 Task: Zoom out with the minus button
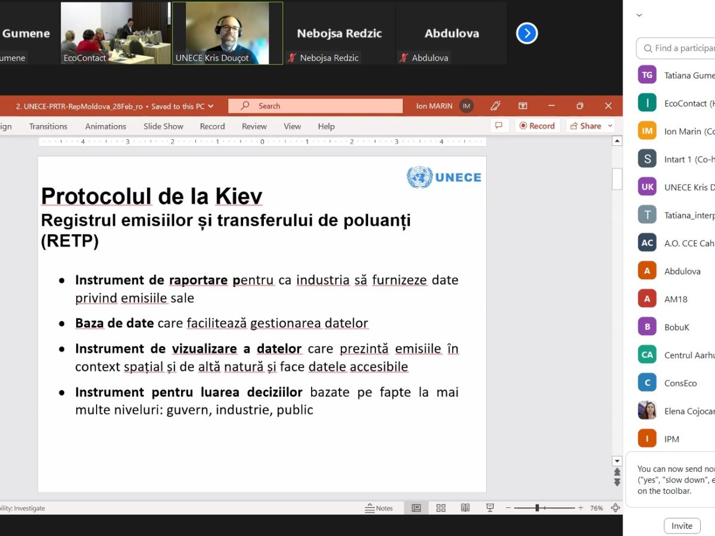[508, 508]
